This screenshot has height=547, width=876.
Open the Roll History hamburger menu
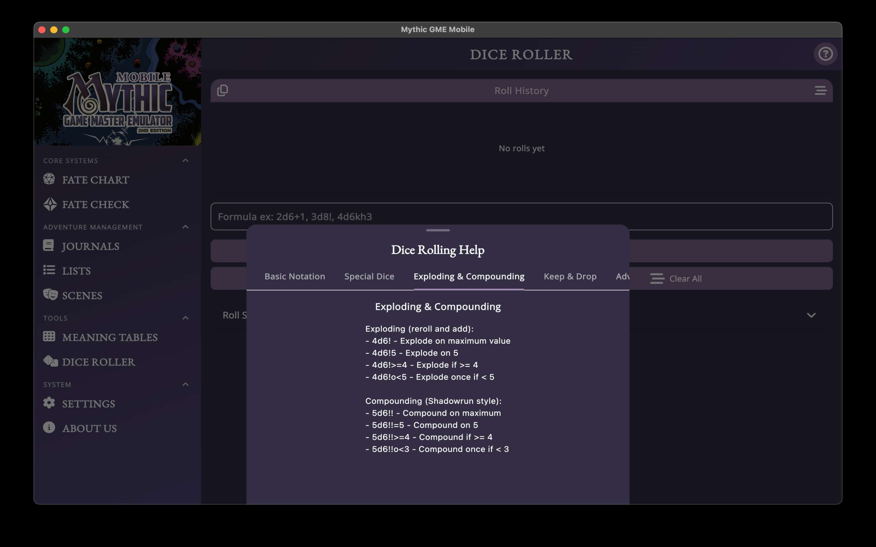(x=820, y=91)
